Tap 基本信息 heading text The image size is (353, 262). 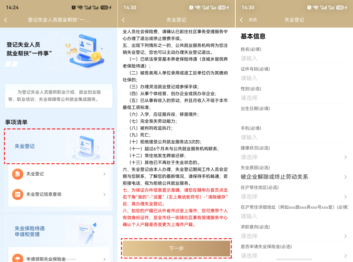pyautogui.click(x=253, y=36)
